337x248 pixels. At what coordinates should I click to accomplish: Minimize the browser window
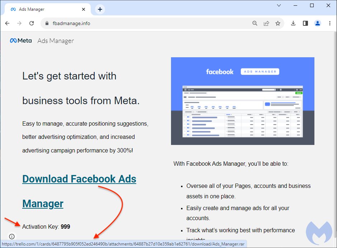click(x=295, y=5)
